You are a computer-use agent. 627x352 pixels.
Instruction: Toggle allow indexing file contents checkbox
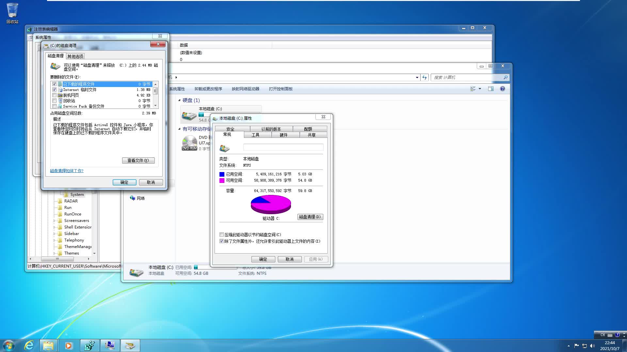222,241
